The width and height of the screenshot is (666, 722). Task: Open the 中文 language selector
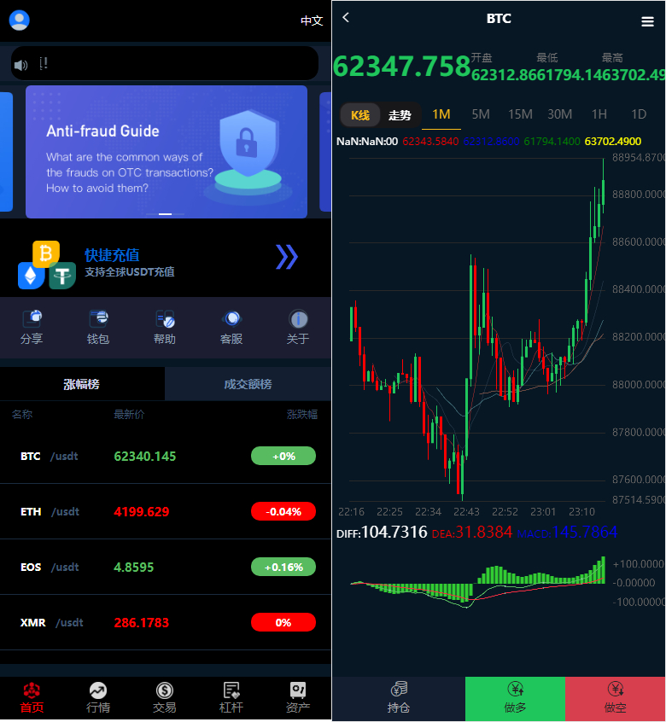tap(312, 20)
